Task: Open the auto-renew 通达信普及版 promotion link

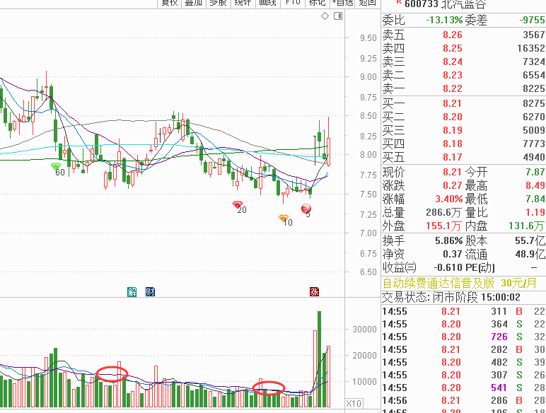Action: 459,283
